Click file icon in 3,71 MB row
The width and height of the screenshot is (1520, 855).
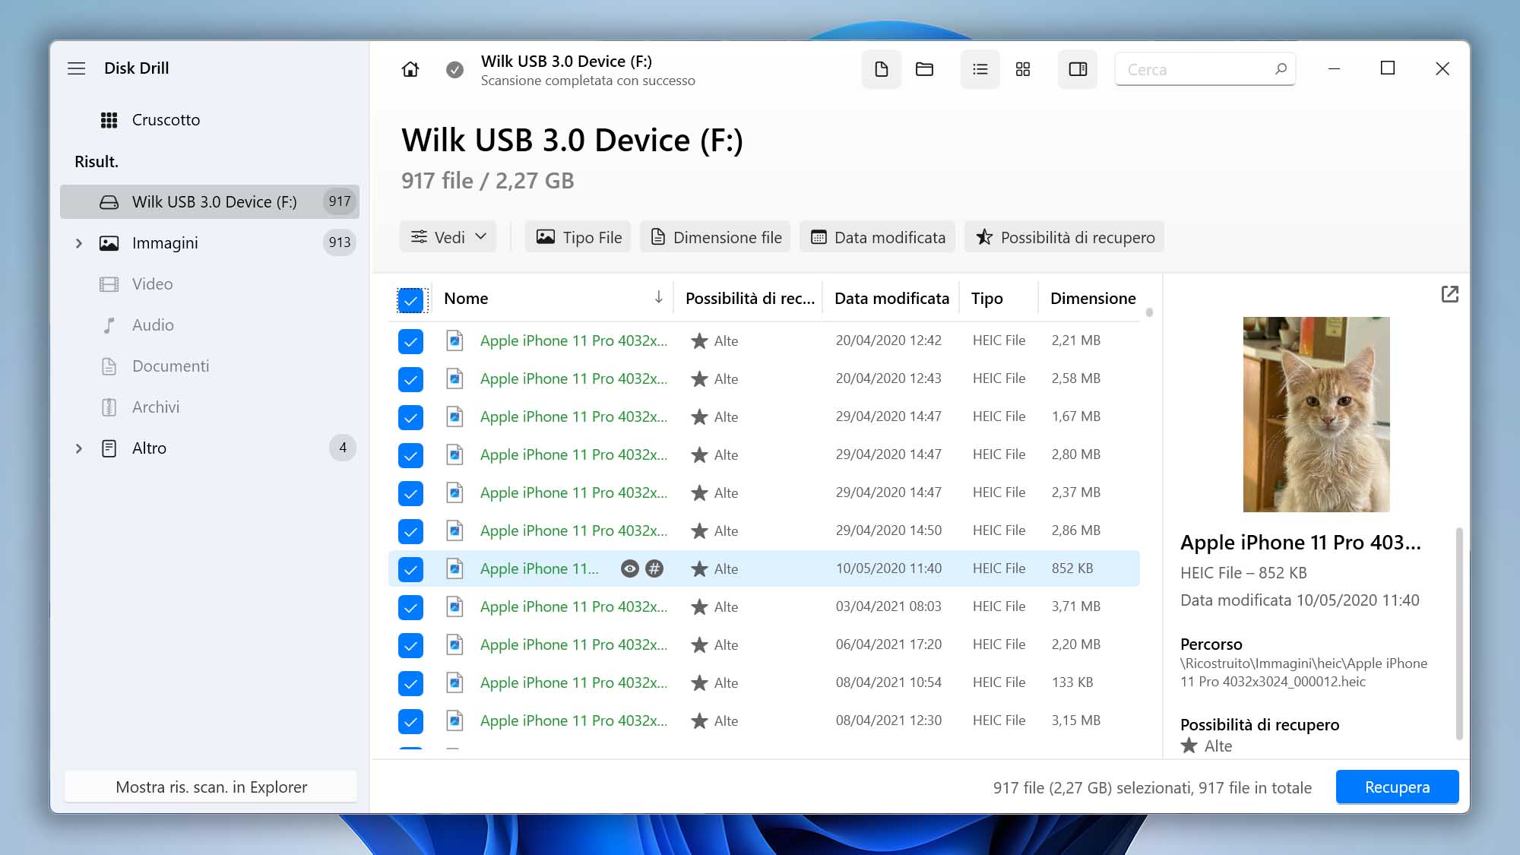tap(454, 606)
